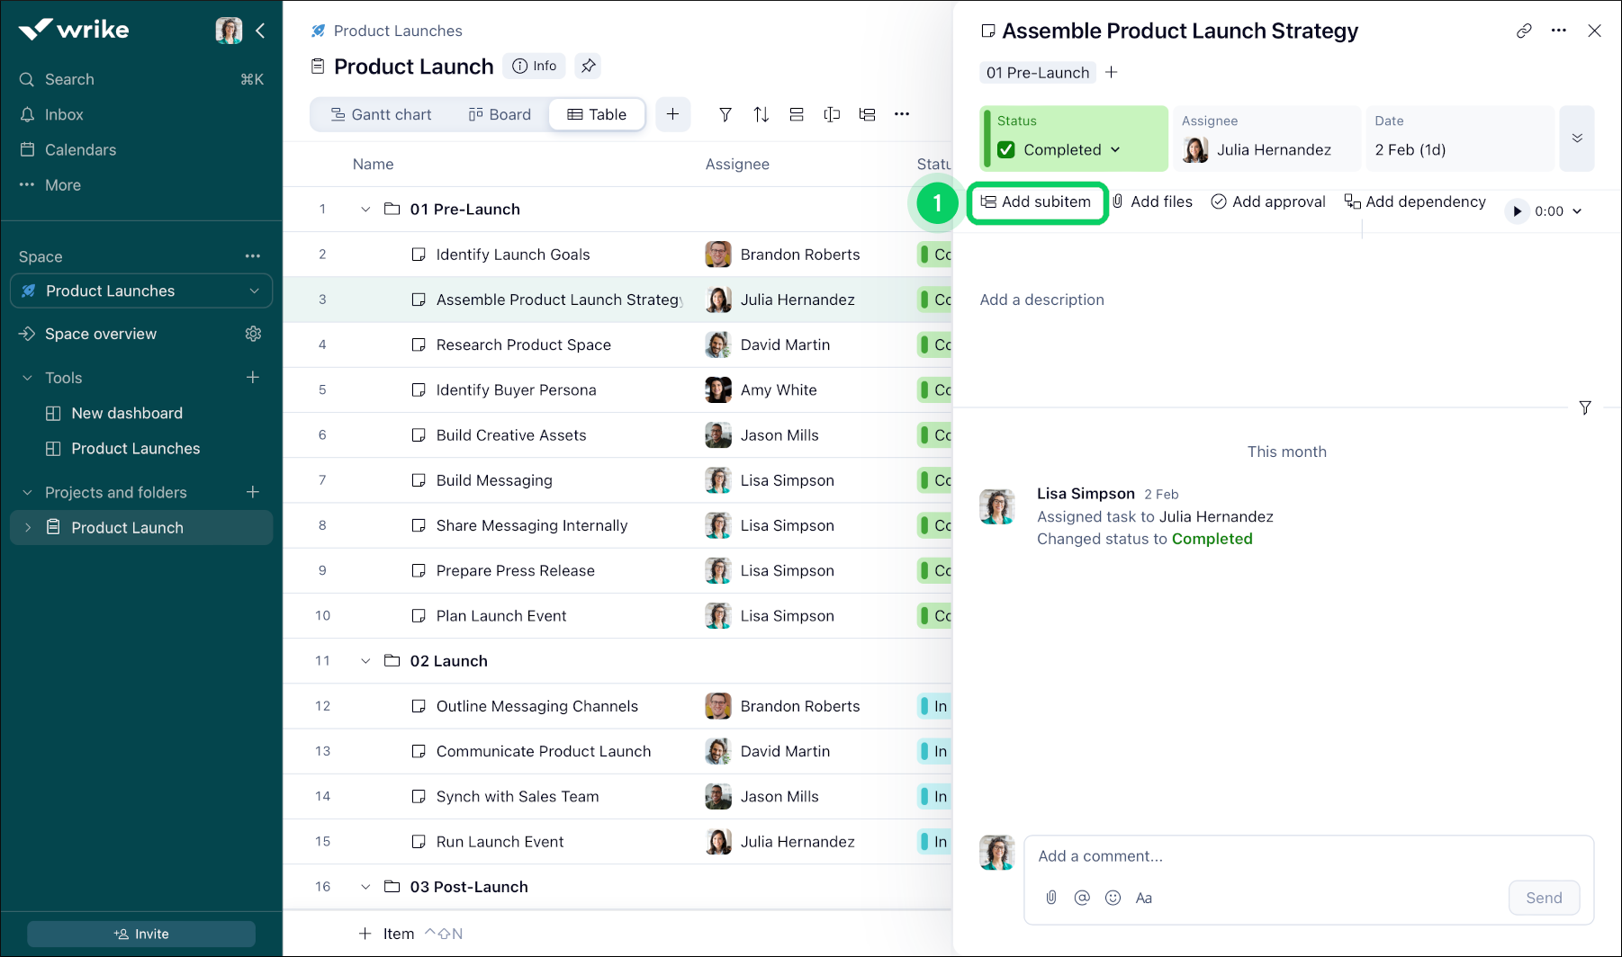Switch to the Board view tab
Image resolution: width=1622 pixels, height=957 pixels.
[x=500, y=114]
